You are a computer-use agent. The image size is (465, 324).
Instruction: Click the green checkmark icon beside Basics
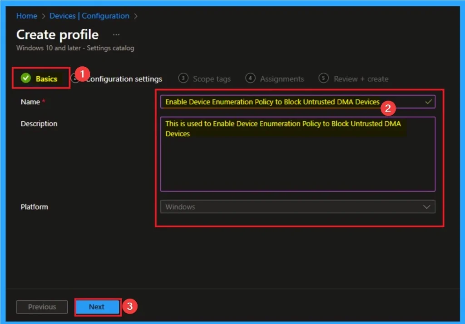click(25, 79)
